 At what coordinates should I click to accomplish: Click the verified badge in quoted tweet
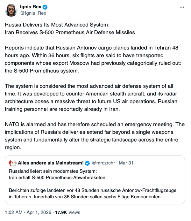click(x=88, y=163)
